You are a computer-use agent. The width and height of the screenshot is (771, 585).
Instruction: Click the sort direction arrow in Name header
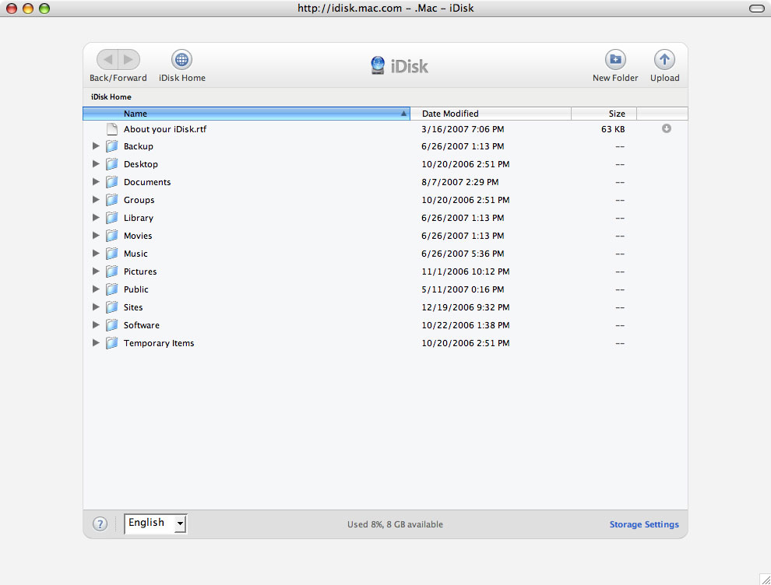[x=403, y=114]
